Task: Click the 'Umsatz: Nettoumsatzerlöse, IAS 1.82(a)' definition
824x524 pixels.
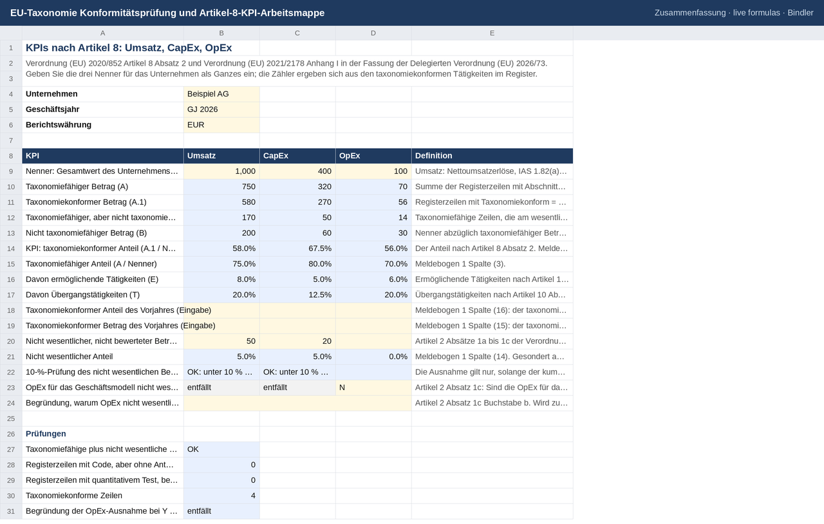Action: [492, 171]
